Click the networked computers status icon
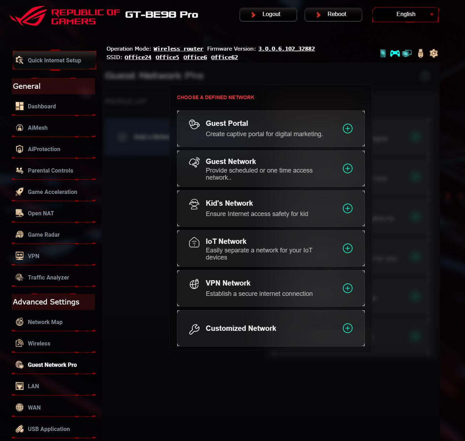This screenshot has width=465, height=441. point(407,53)
